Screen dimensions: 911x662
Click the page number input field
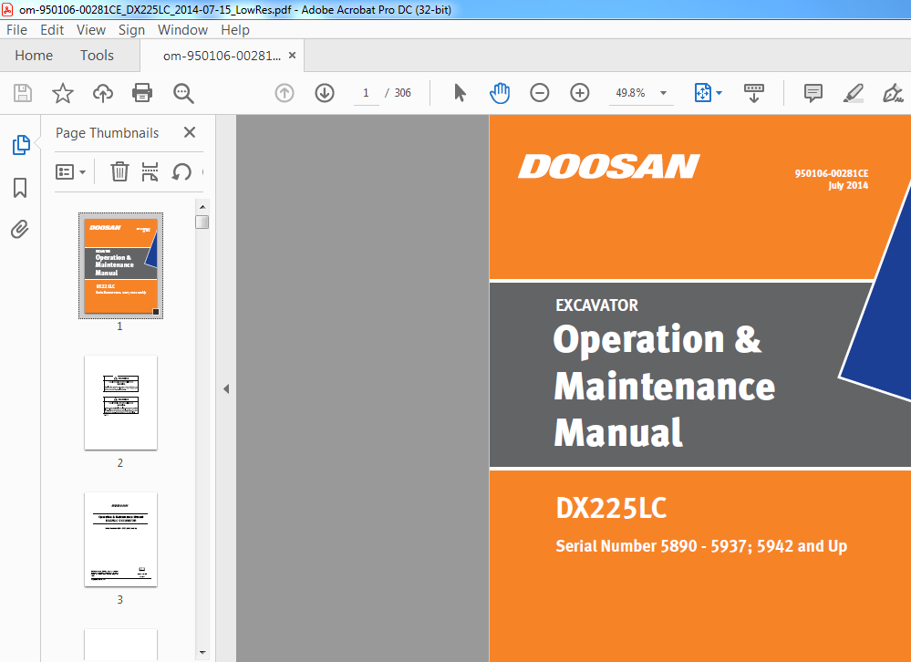point(366,93)
